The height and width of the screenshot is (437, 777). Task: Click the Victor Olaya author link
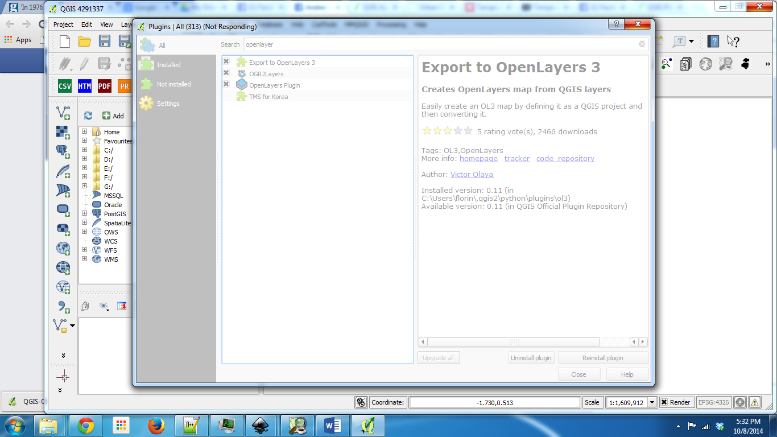(472, 175)
